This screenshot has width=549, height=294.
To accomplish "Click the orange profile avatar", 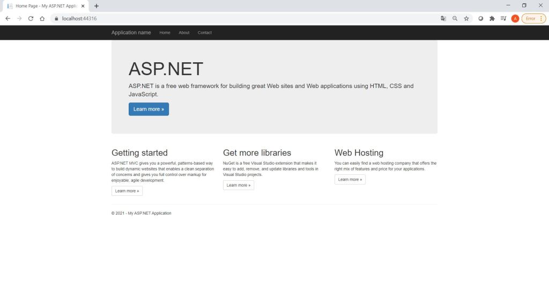I will point(515,18).
